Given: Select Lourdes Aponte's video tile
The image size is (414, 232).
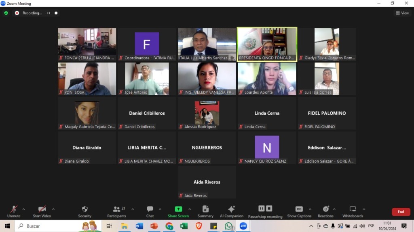Looking at the screenshot, I should pyautogui.click(x=267, y=79).
